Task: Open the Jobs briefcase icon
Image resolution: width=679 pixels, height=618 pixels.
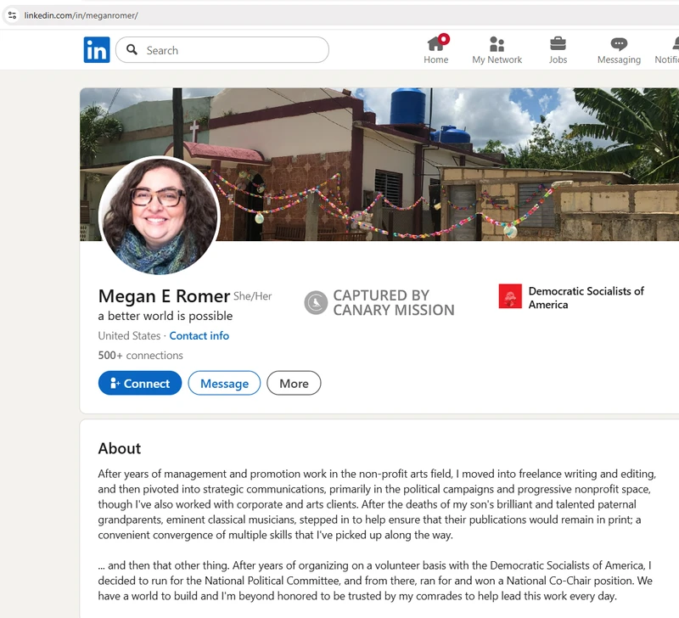Action: [558, 44]
